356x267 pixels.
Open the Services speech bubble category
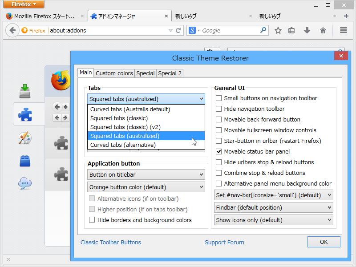coord(25,183)
